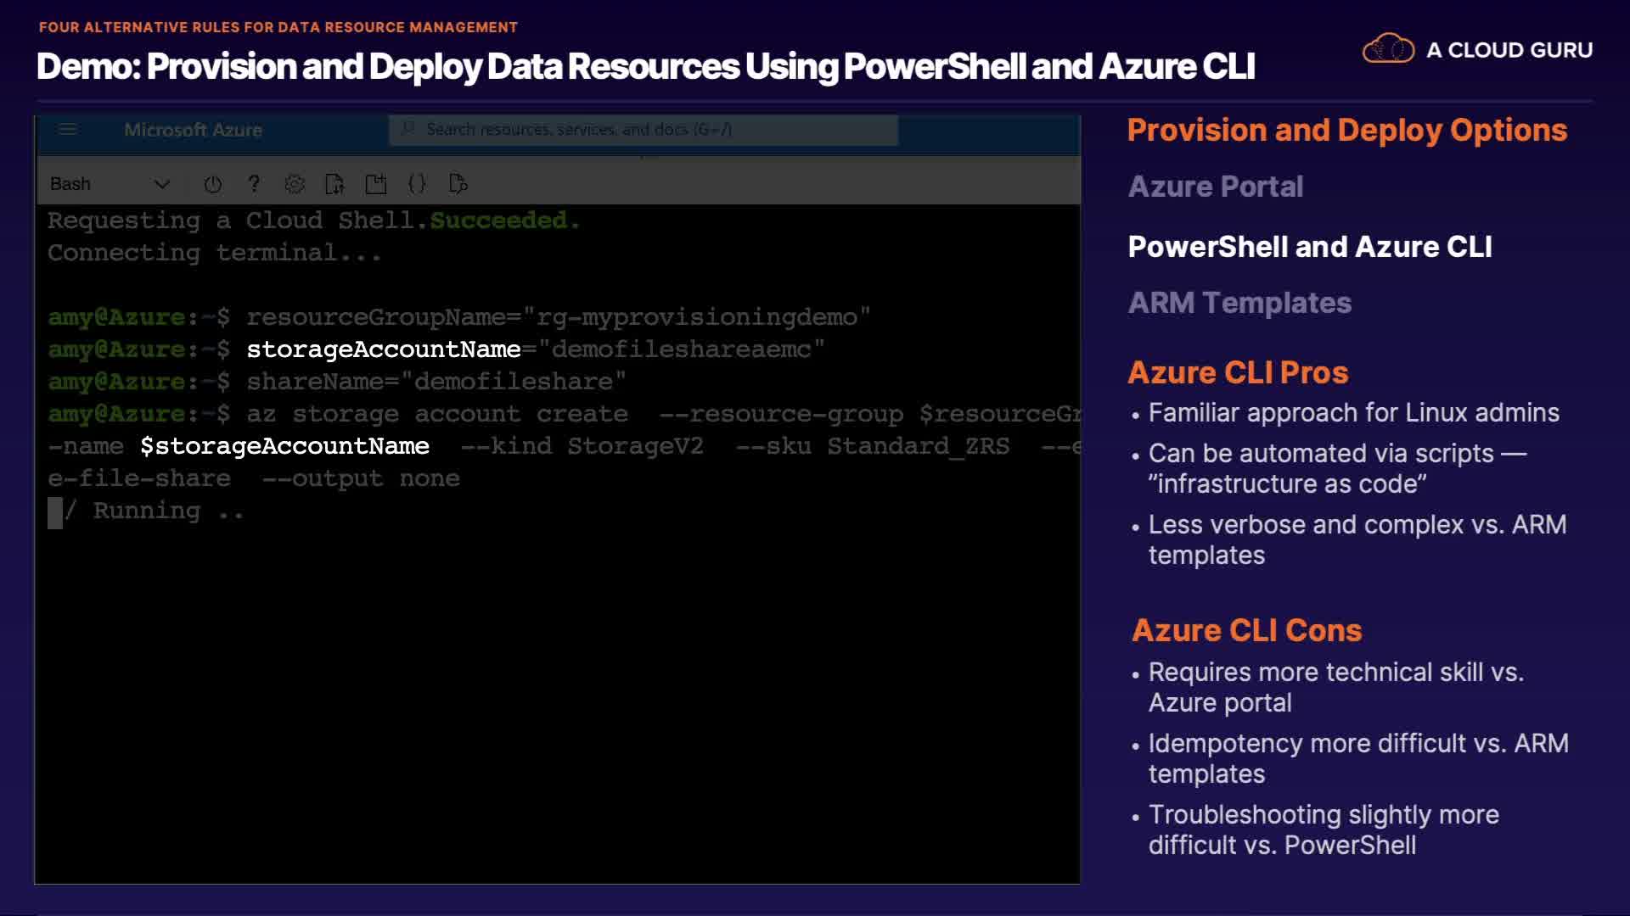Open Cloud Shell settings gear
The height and width of the screenshot is (916, 1630).
coord(295,184)
